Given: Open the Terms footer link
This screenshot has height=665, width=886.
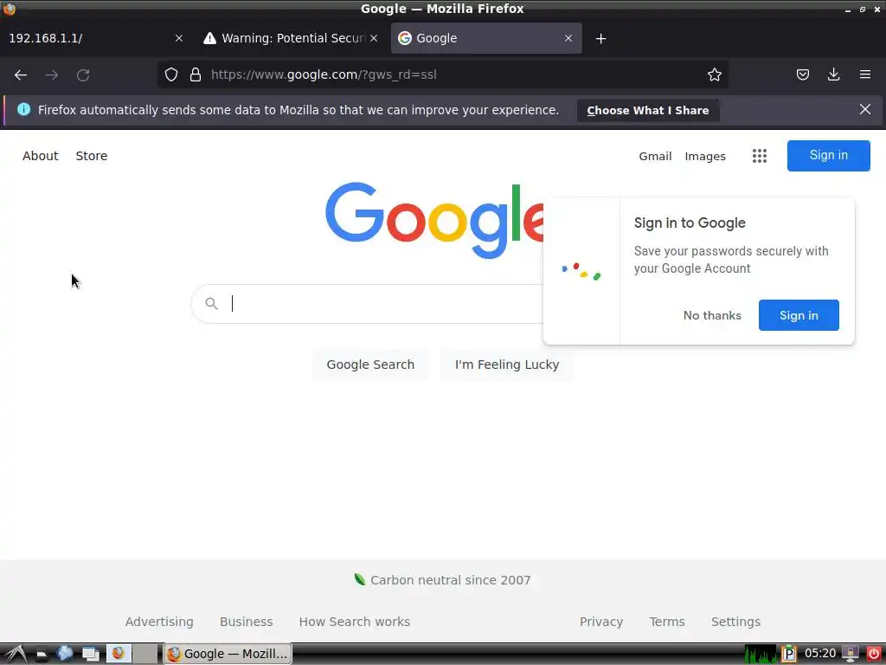Looking at the screenshot, I should click(x=667, y=622).
